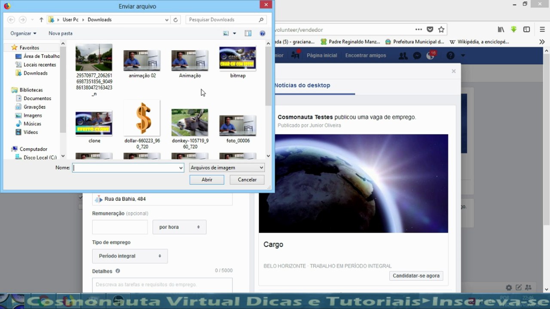Viewport: 550px width, 309px height.
Task: Select the 'animação 02' image file
Action: (142, 64)
